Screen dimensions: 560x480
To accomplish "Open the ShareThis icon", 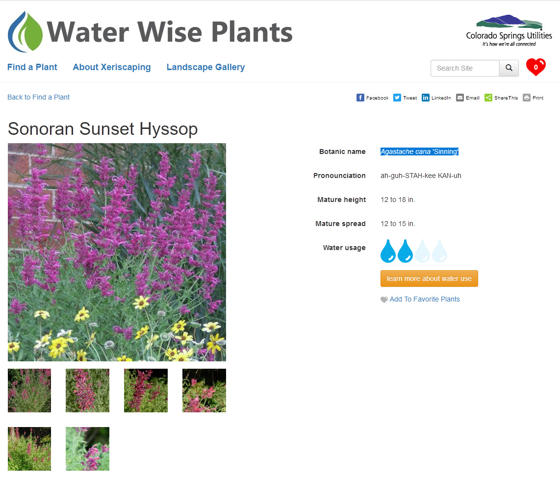I will pyautogui.click(x=488, y=98).
